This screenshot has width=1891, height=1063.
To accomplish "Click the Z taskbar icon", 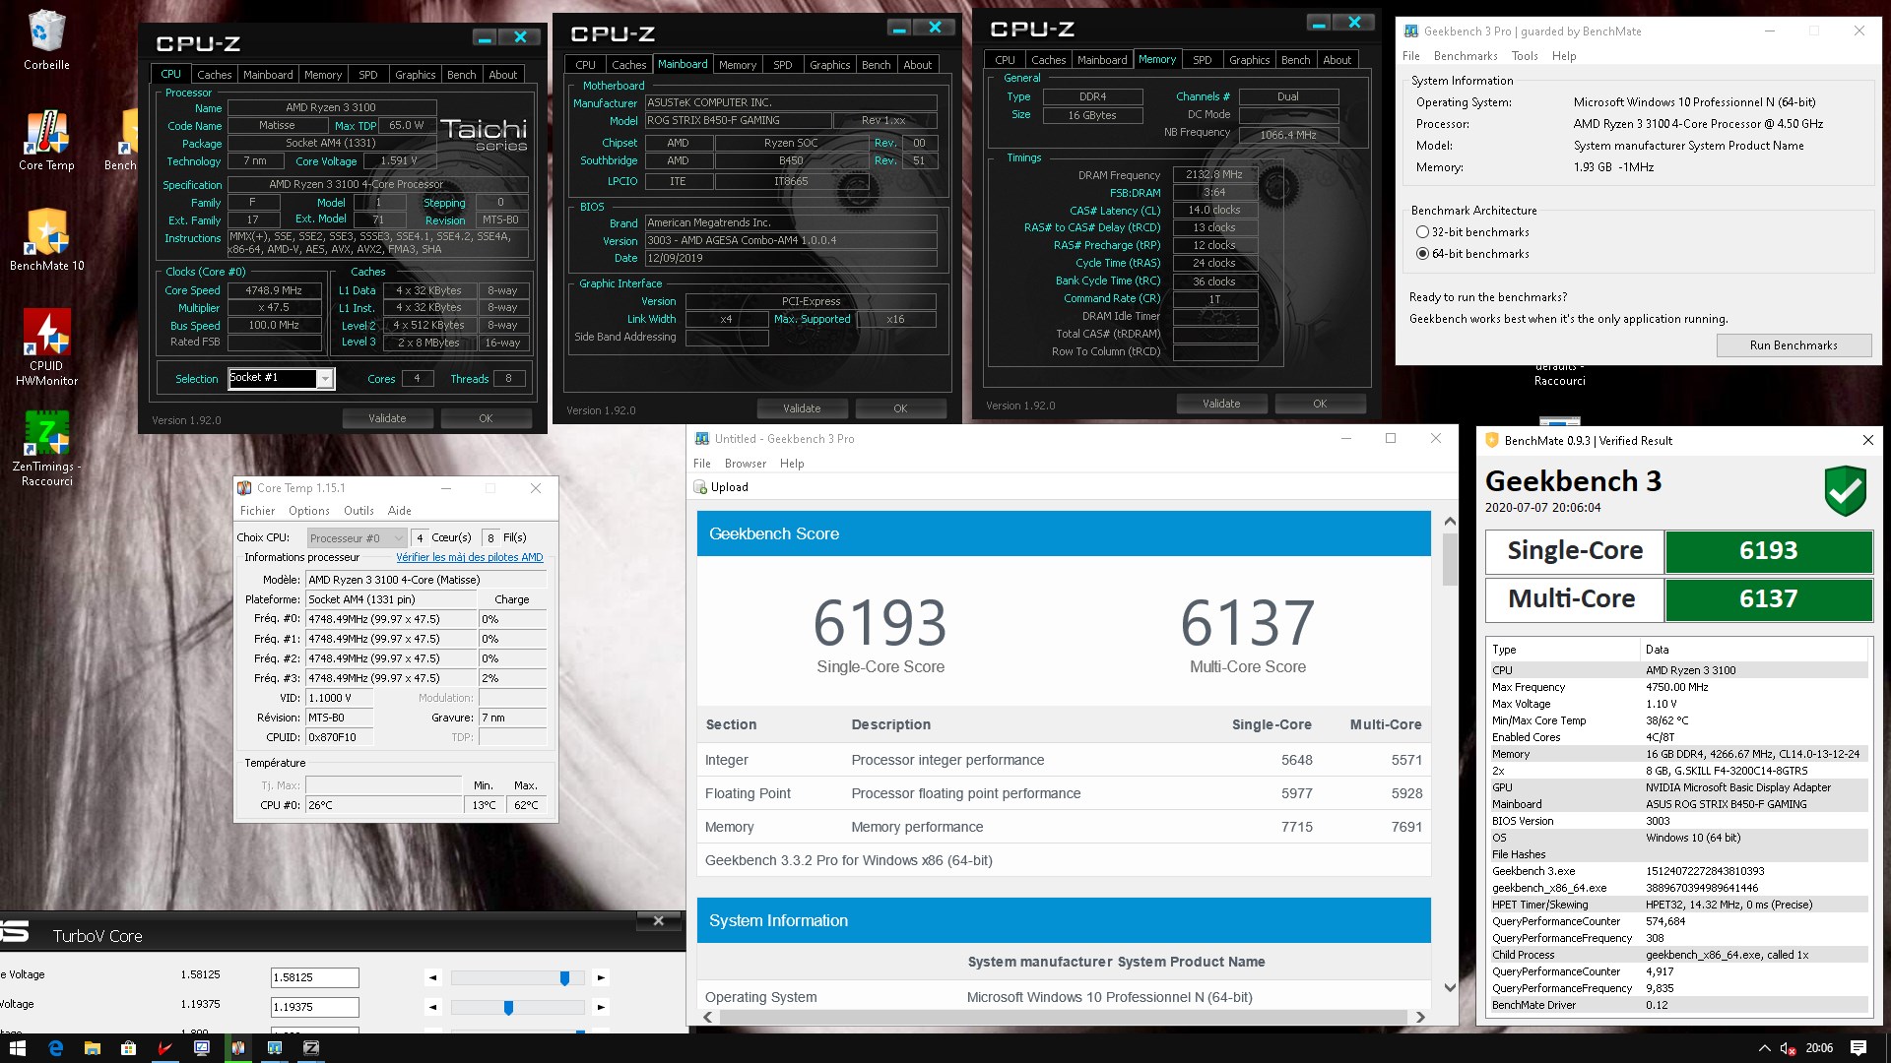I will 311,1048.
